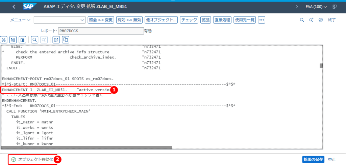Viewport: 346px width, 165px height.
Task: Click the *$*$-End: RM07DOCS_01 line
Action: 119,106
